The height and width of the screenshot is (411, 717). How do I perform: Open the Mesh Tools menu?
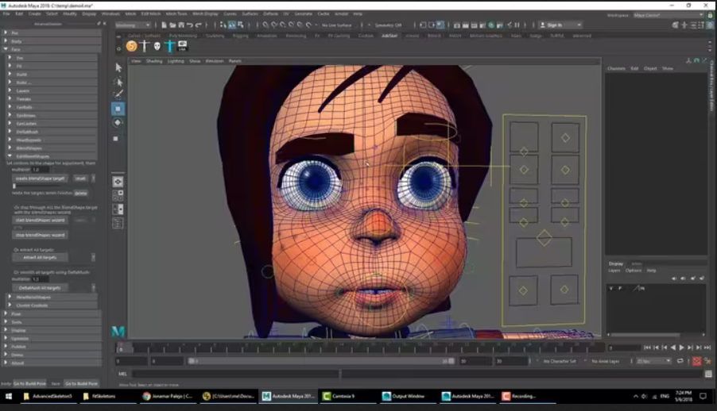(x=176, y=13)
